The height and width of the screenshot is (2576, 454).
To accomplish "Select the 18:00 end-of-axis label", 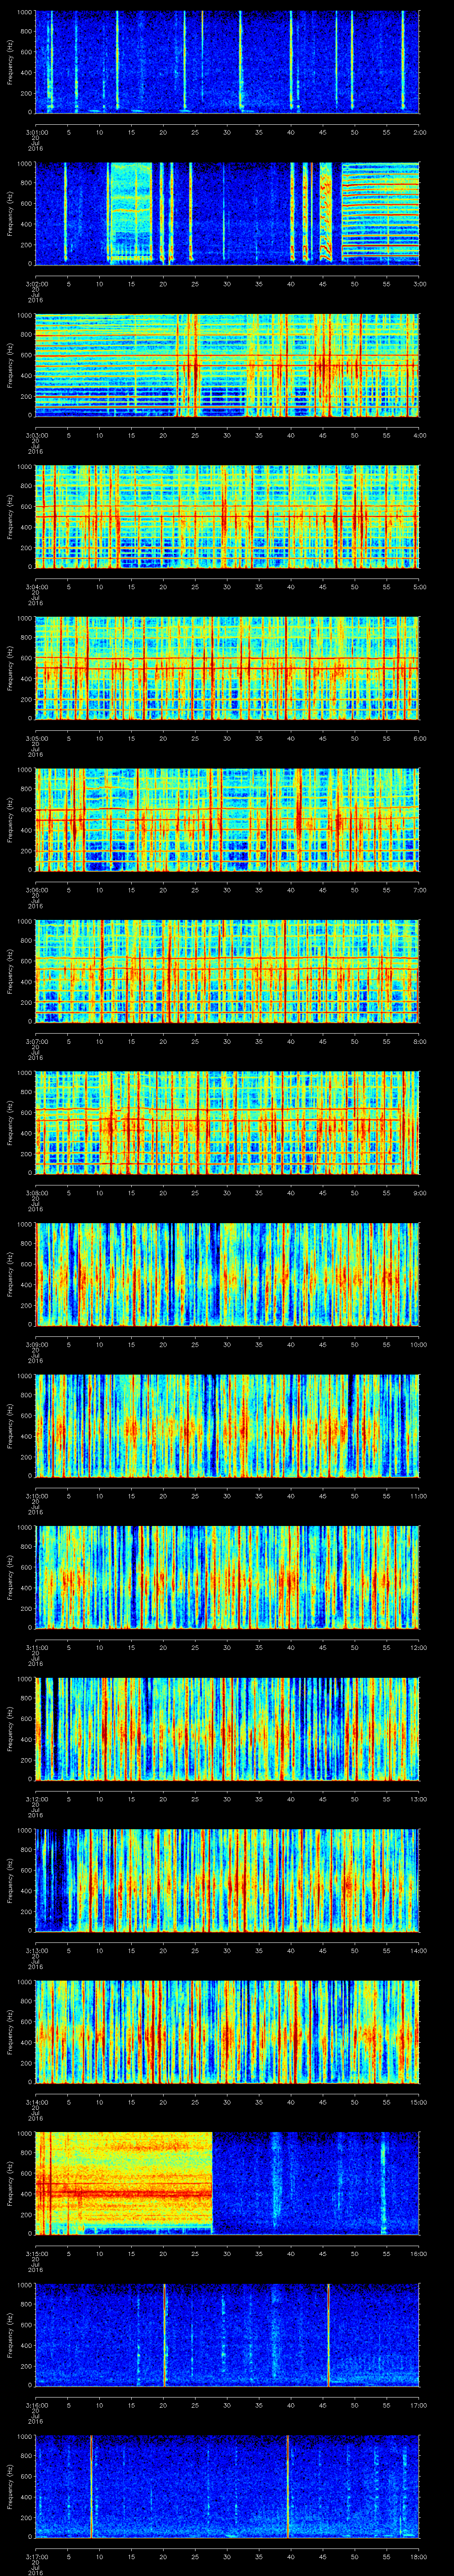I will tap(418, 2556).
